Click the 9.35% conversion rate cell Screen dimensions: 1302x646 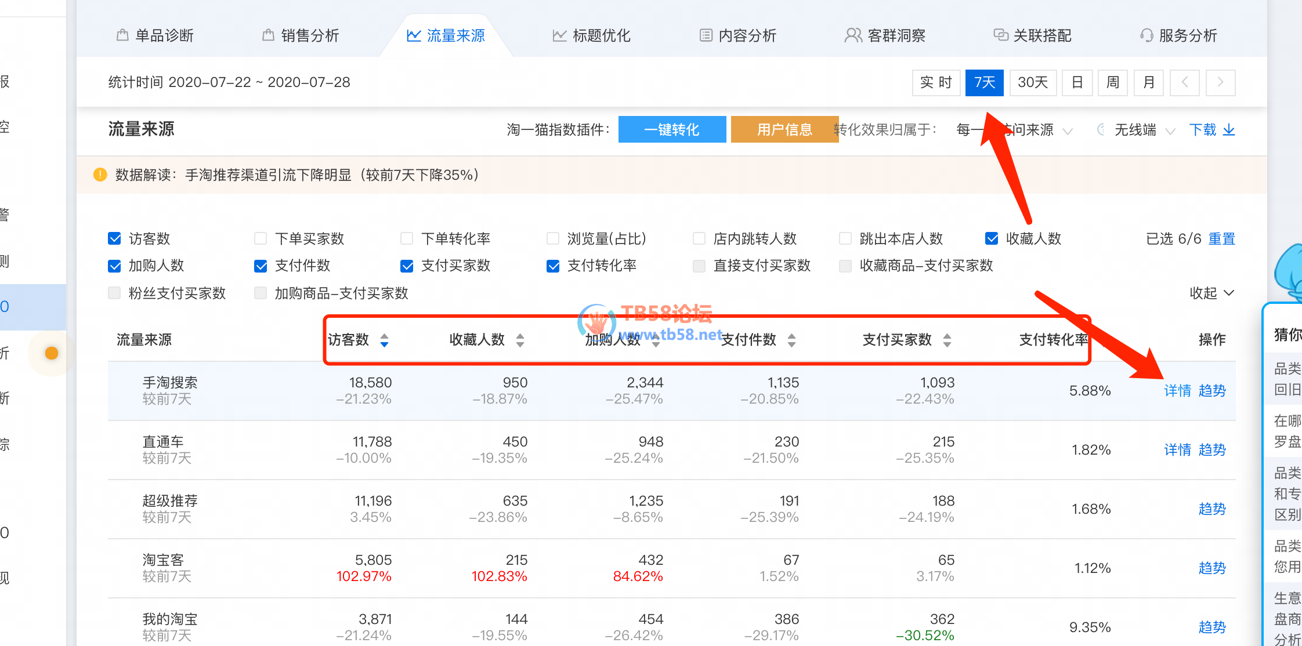[1090, 627]
